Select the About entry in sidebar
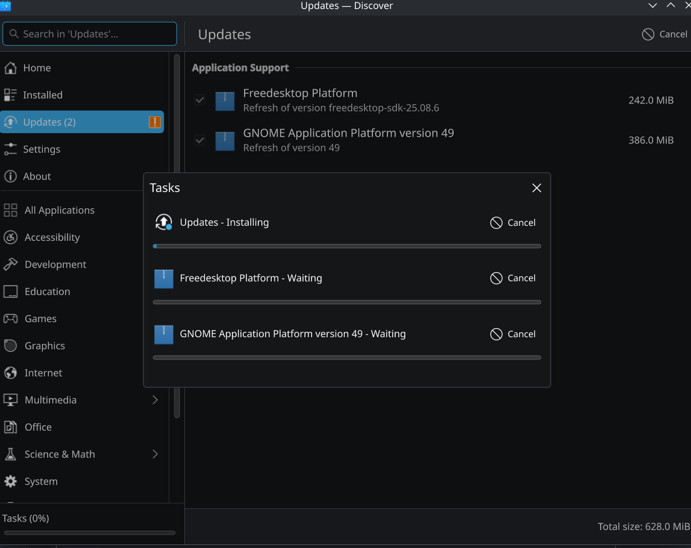The image size is (691, 548). point(37,176)
